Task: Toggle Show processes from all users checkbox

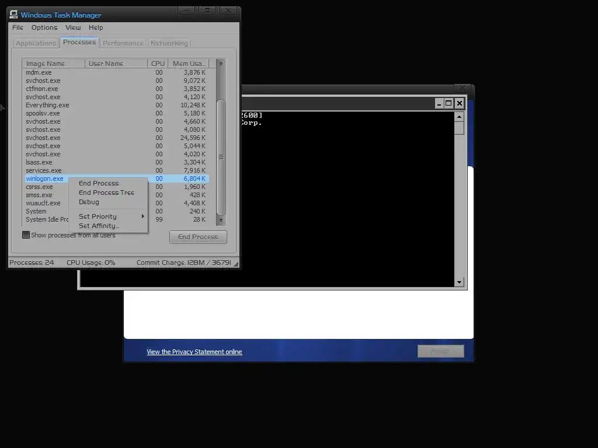Action: [26, 235]
